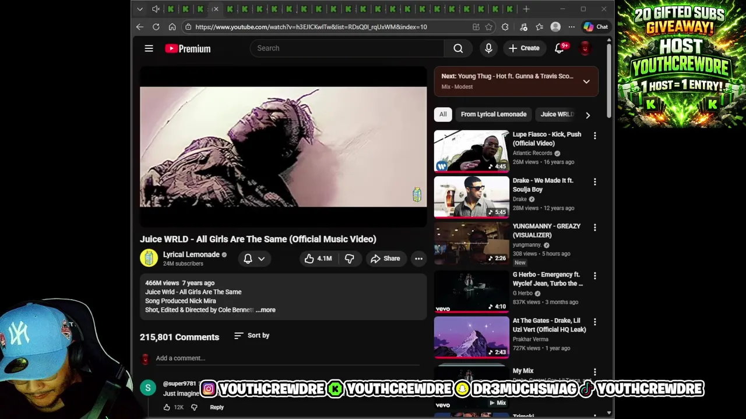Open browser Settings and more ellipsis
The width and height of the screenshot is (746, 419).
(x=572, y=27)
